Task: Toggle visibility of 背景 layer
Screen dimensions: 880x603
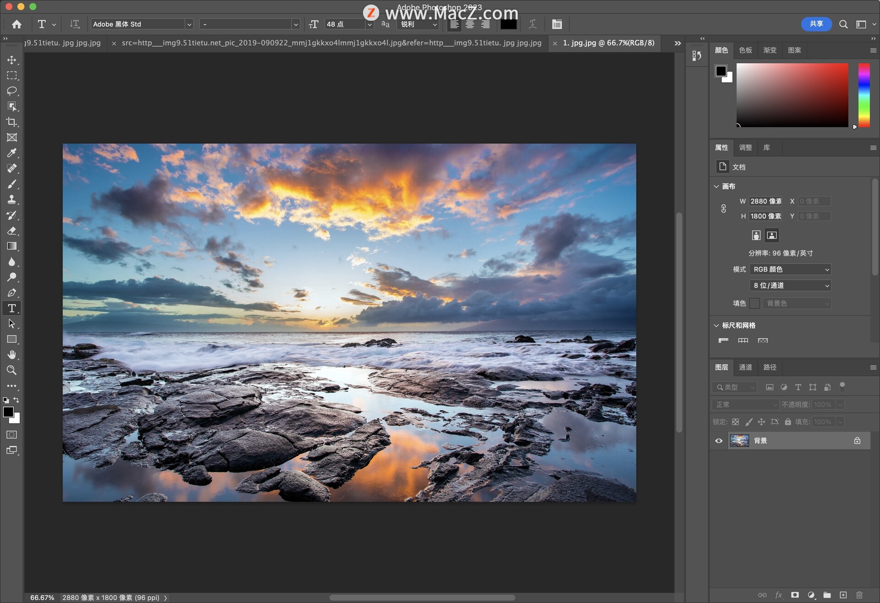Action: point(719,441)
